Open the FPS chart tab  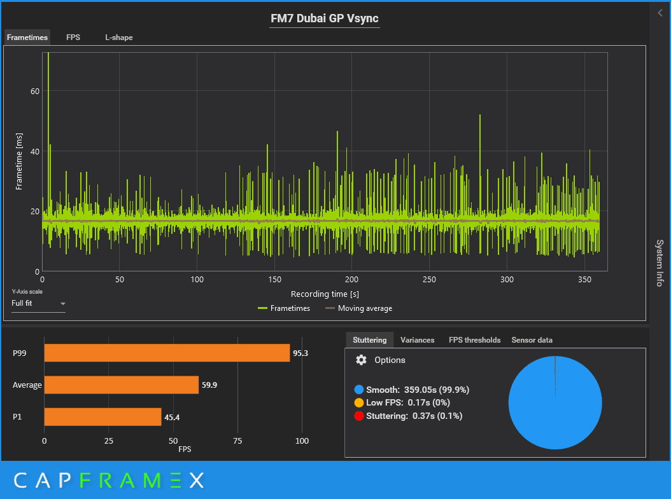point(73,37)
